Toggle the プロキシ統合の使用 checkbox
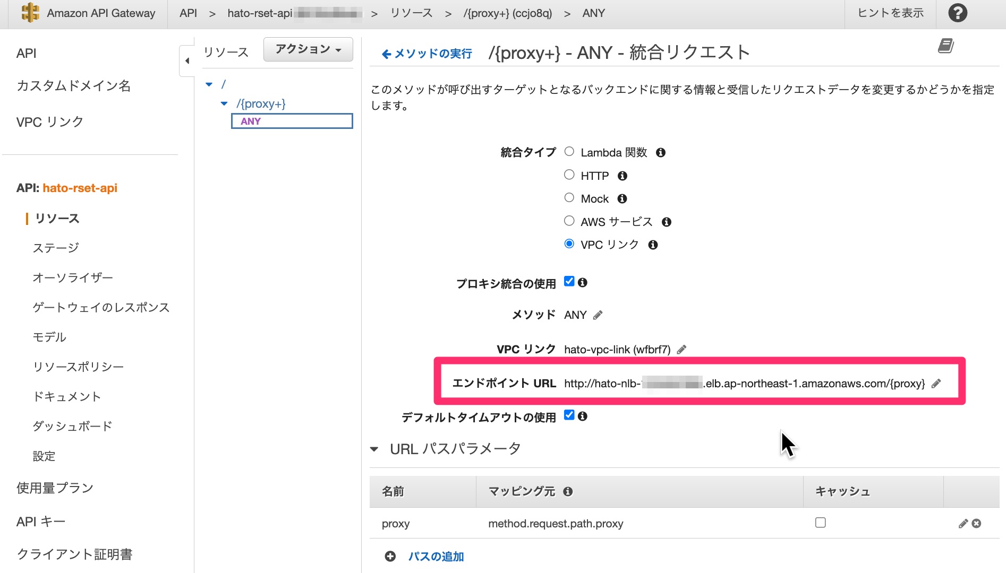Screen dimensions: 1006x573 [x=569, y=282]
